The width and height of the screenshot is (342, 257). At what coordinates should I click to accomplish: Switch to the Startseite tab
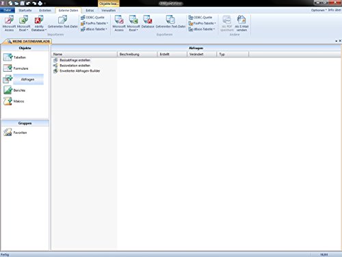[25, 10]
